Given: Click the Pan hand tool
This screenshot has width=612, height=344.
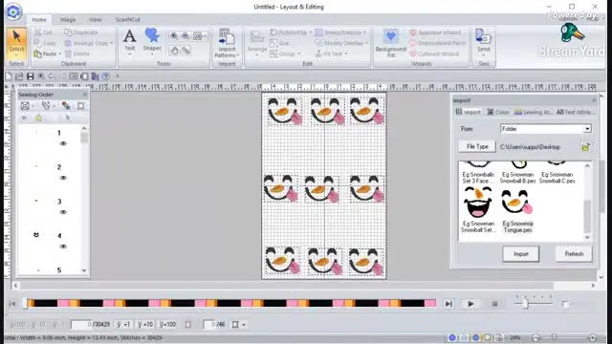Looking at the screenshot, I should click(x=174, y=51).
